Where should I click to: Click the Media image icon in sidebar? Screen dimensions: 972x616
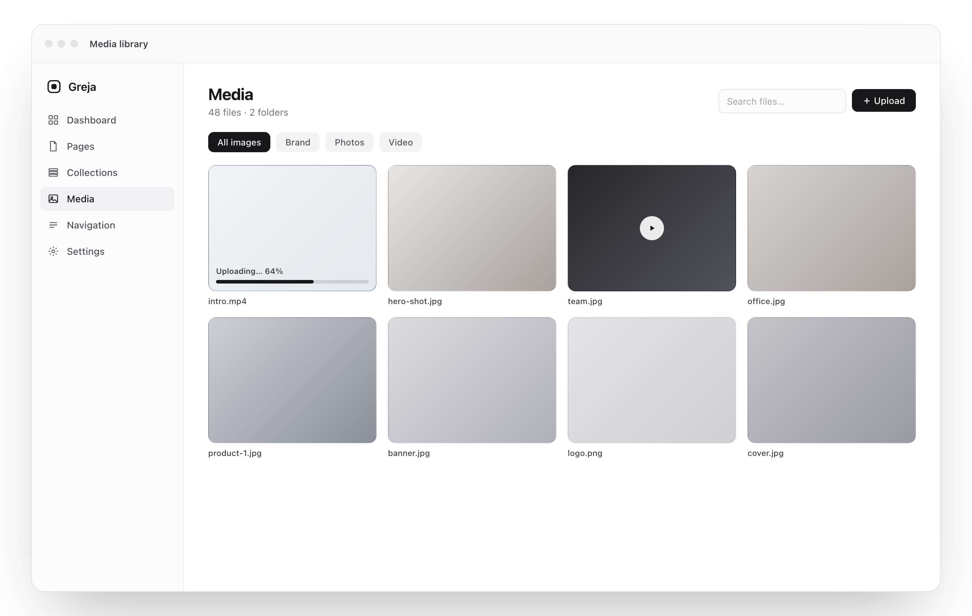(53, 199)
